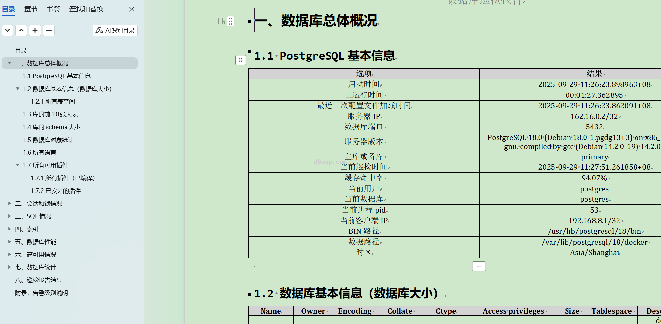
Task: Click the expand-all down chevron button
Action: [x=8, y=31]
